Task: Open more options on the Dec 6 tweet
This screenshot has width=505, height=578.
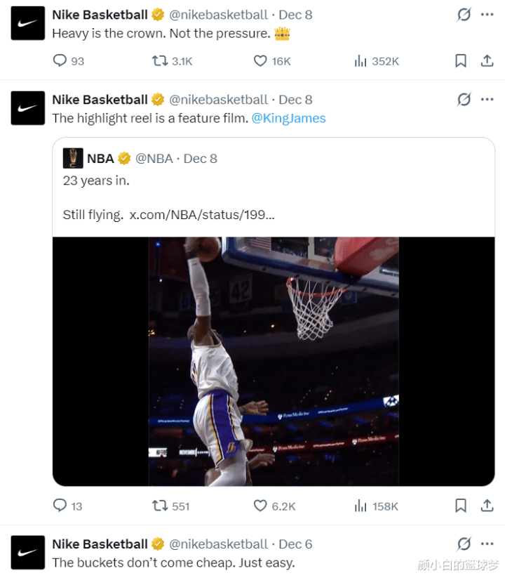Action: pos(487,544)
